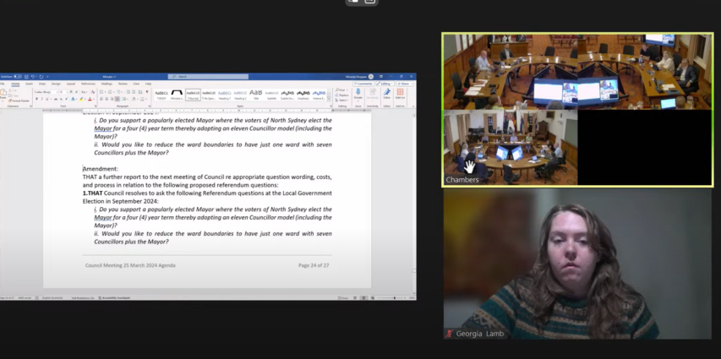Expand the Styles gallery more arrow
The height and width of the screenshot is (359, 721).
click(330, 100)
